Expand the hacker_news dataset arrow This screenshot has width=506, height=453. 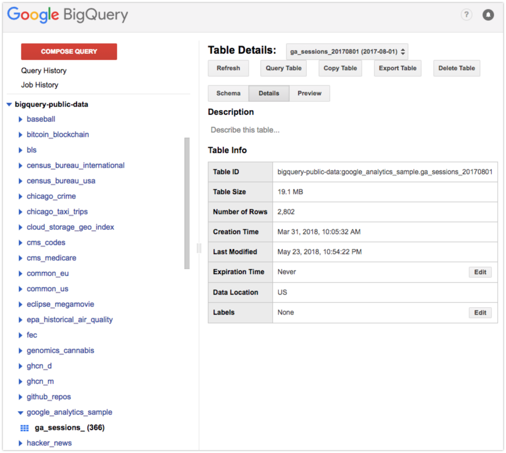[20, 443]
